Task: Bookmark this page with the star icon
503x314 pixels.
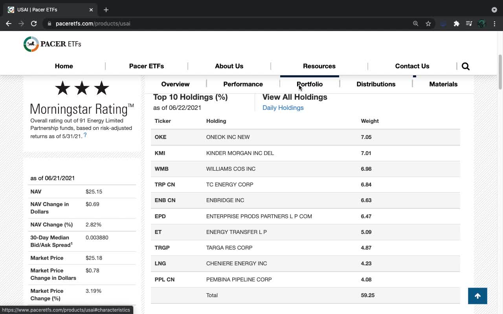Action: click(428, 24)
